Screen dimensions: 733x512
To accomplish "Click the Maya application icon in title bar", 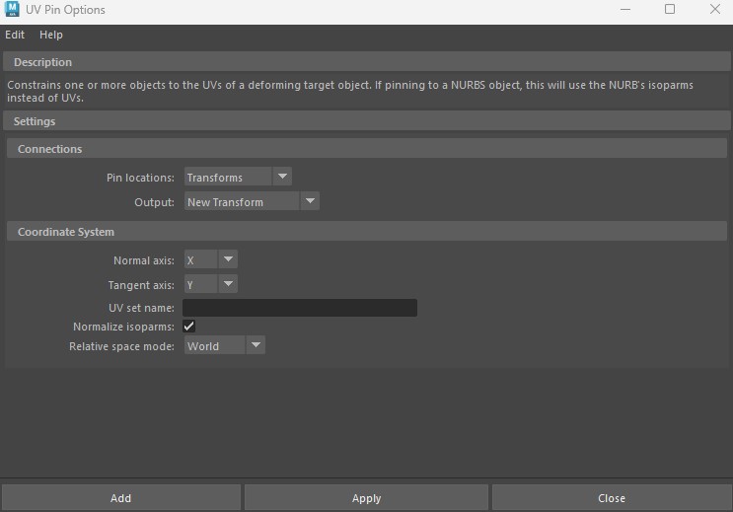I will (x=12, y=10).
